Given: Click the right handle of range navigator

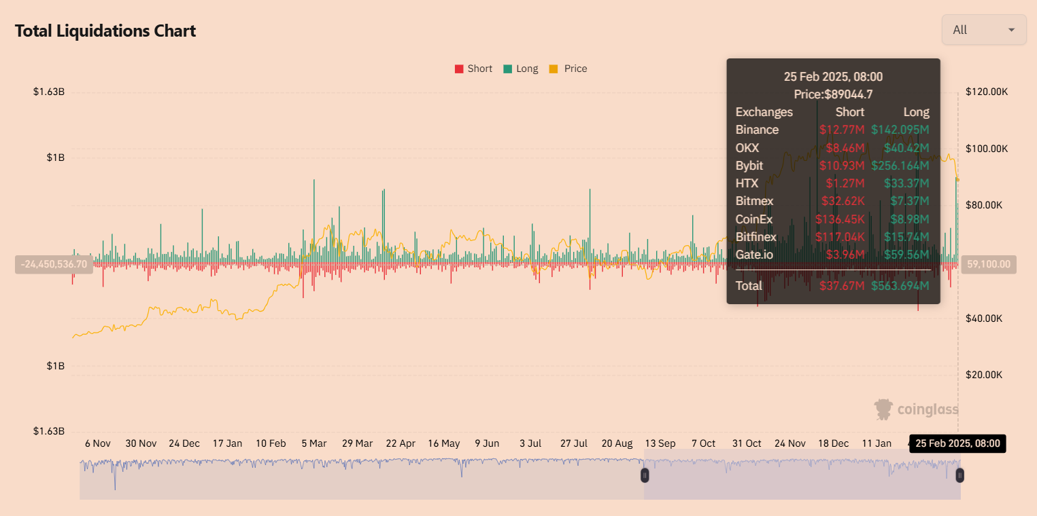Looking at the screenshot, I should pos(959,475).
